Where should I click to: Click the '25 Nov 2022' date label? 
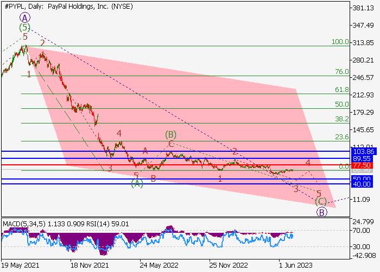click(229, 265)
